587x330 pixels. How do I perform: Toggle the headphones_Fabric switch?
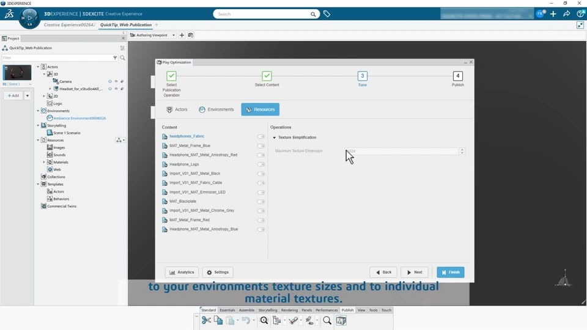[x=261, y=136]
